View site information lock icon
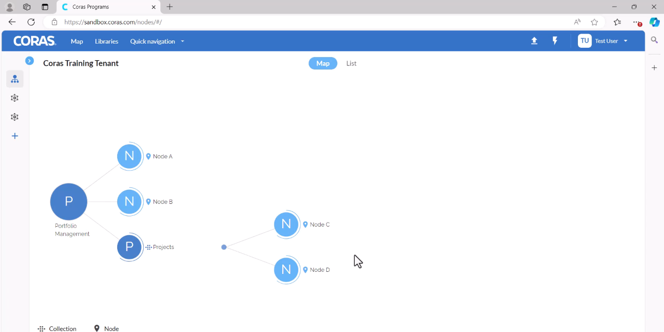Image resolution: width=664 pixels, height=332 pixels. (x=54, y=22)
